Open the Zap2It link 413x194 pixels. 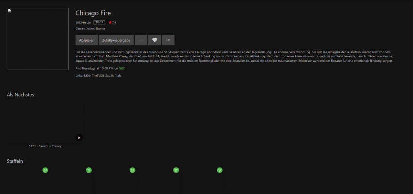pos(109,76)
